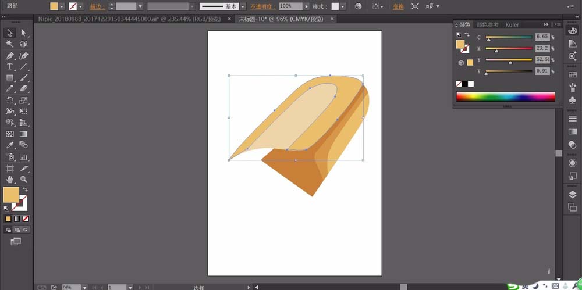Set the None fill mode button
582x290 pixels.
[x=26, y=219]
